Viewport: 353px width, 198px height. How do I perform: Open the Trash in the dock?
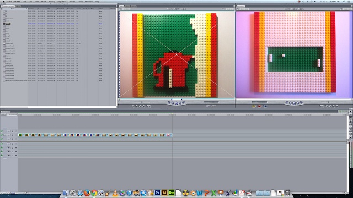tap(287, 193)
